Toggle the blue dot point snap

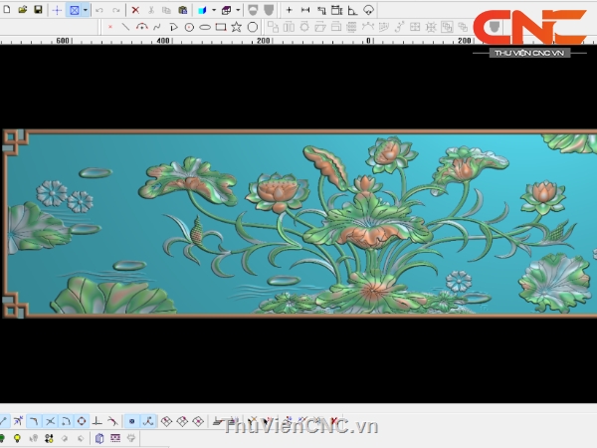[x=131, y=421]
